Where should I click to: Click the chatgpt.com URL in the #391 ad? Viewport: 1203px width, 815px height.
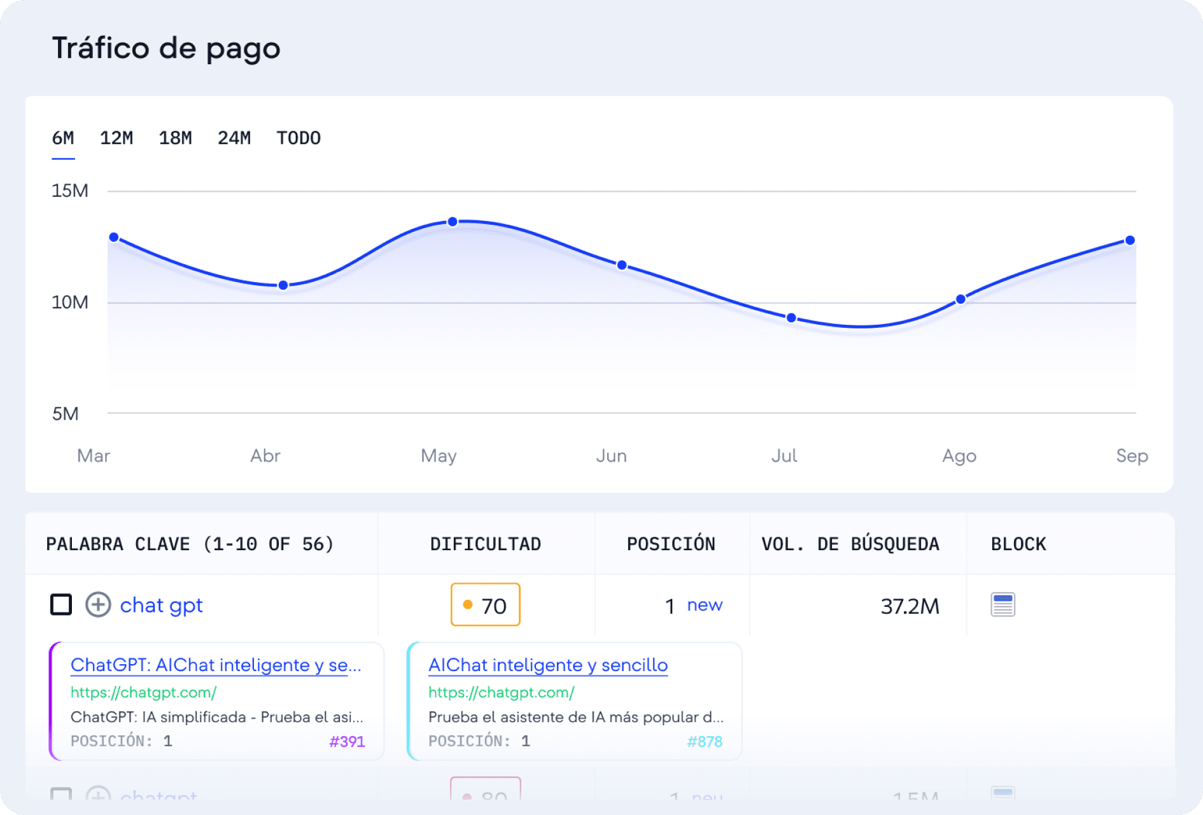[143, 692]
